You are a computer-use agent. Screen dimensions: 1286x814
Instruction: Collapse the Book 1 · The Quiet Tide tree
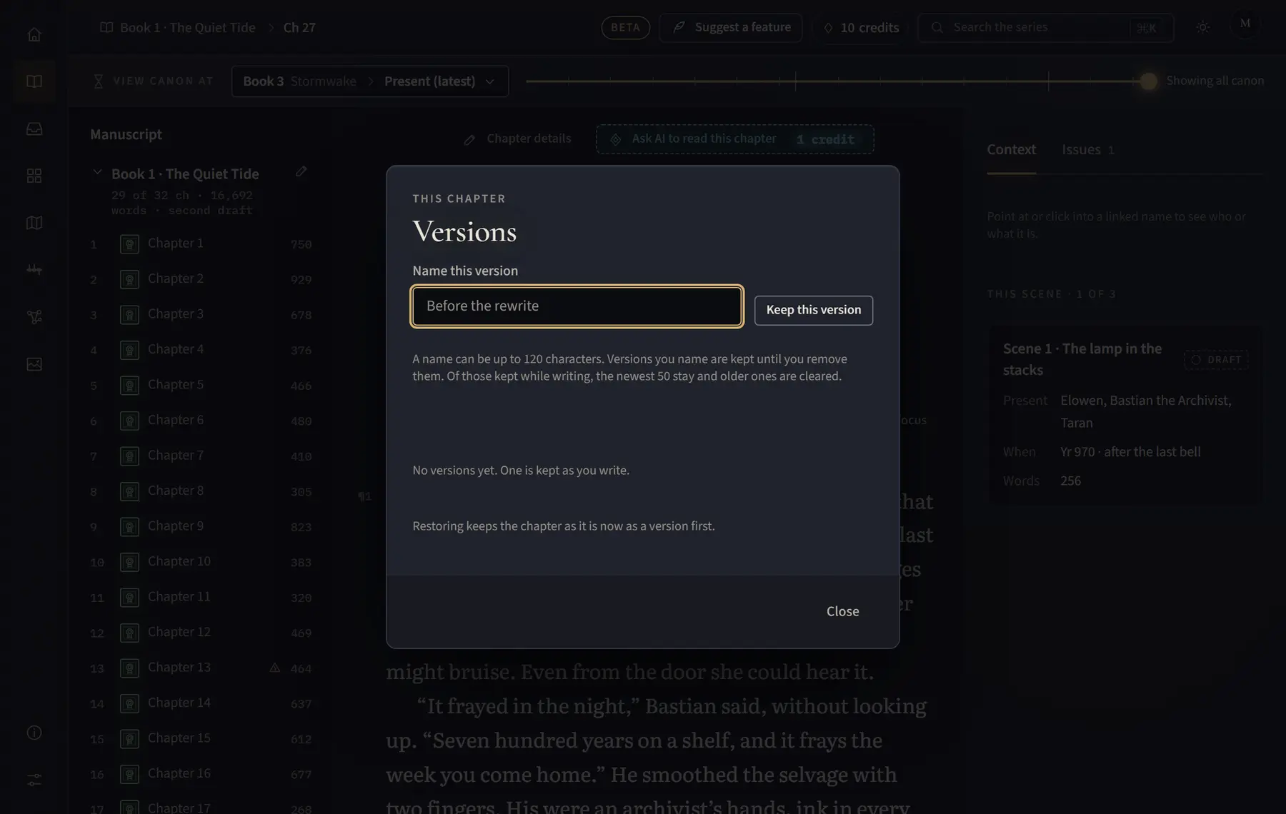[x=97, y=172]
